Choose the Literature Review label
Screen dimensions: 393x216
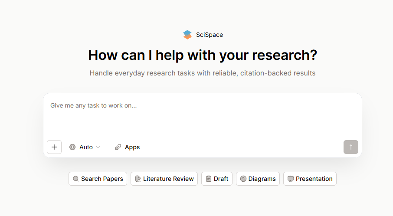coord(168,179)
